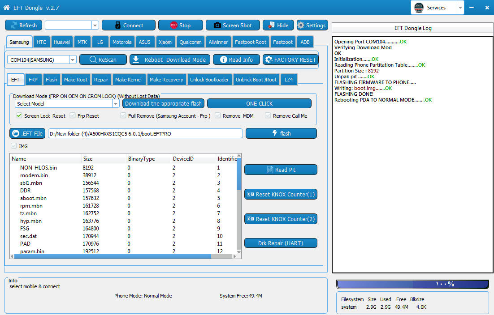The width and height of the screenshot is (494, 315).
Task: Start flashing with the lightning flash button
Action: 281,133
